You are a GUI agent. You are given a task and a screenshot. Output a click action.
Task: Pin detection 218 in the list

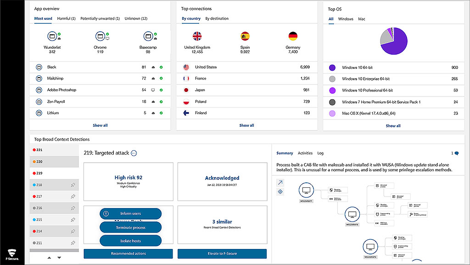point(73,185)
